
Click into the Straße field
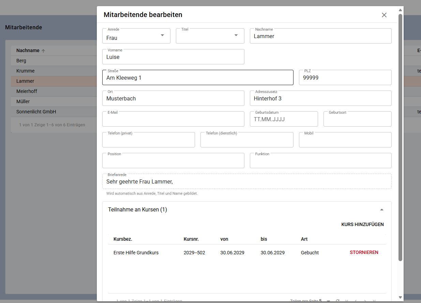[x=198, y=78]
